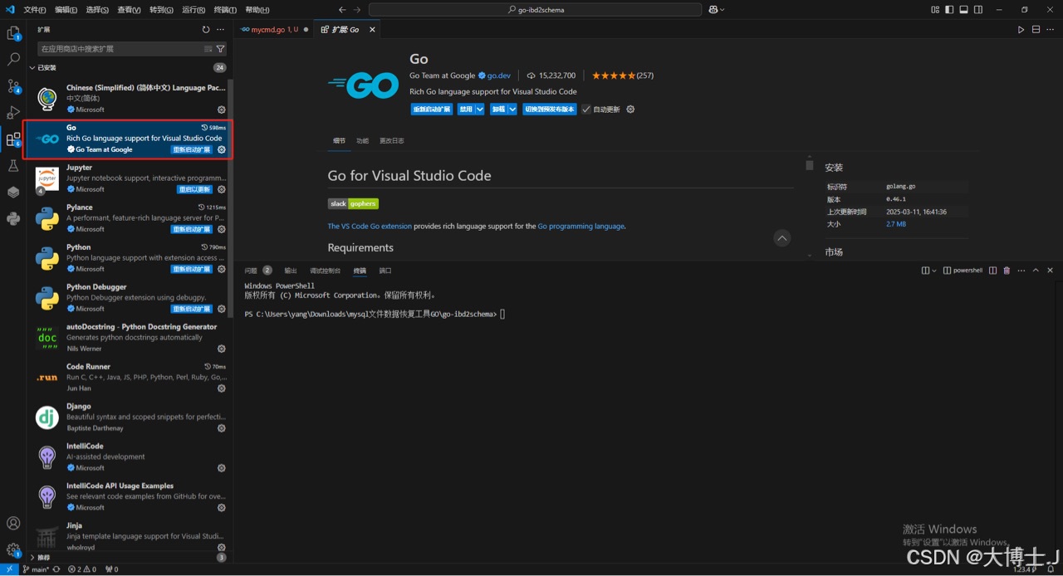The image size is (1063, 576).
Task: Open the Terminal menu in menu bar
Action: point(225,10)
